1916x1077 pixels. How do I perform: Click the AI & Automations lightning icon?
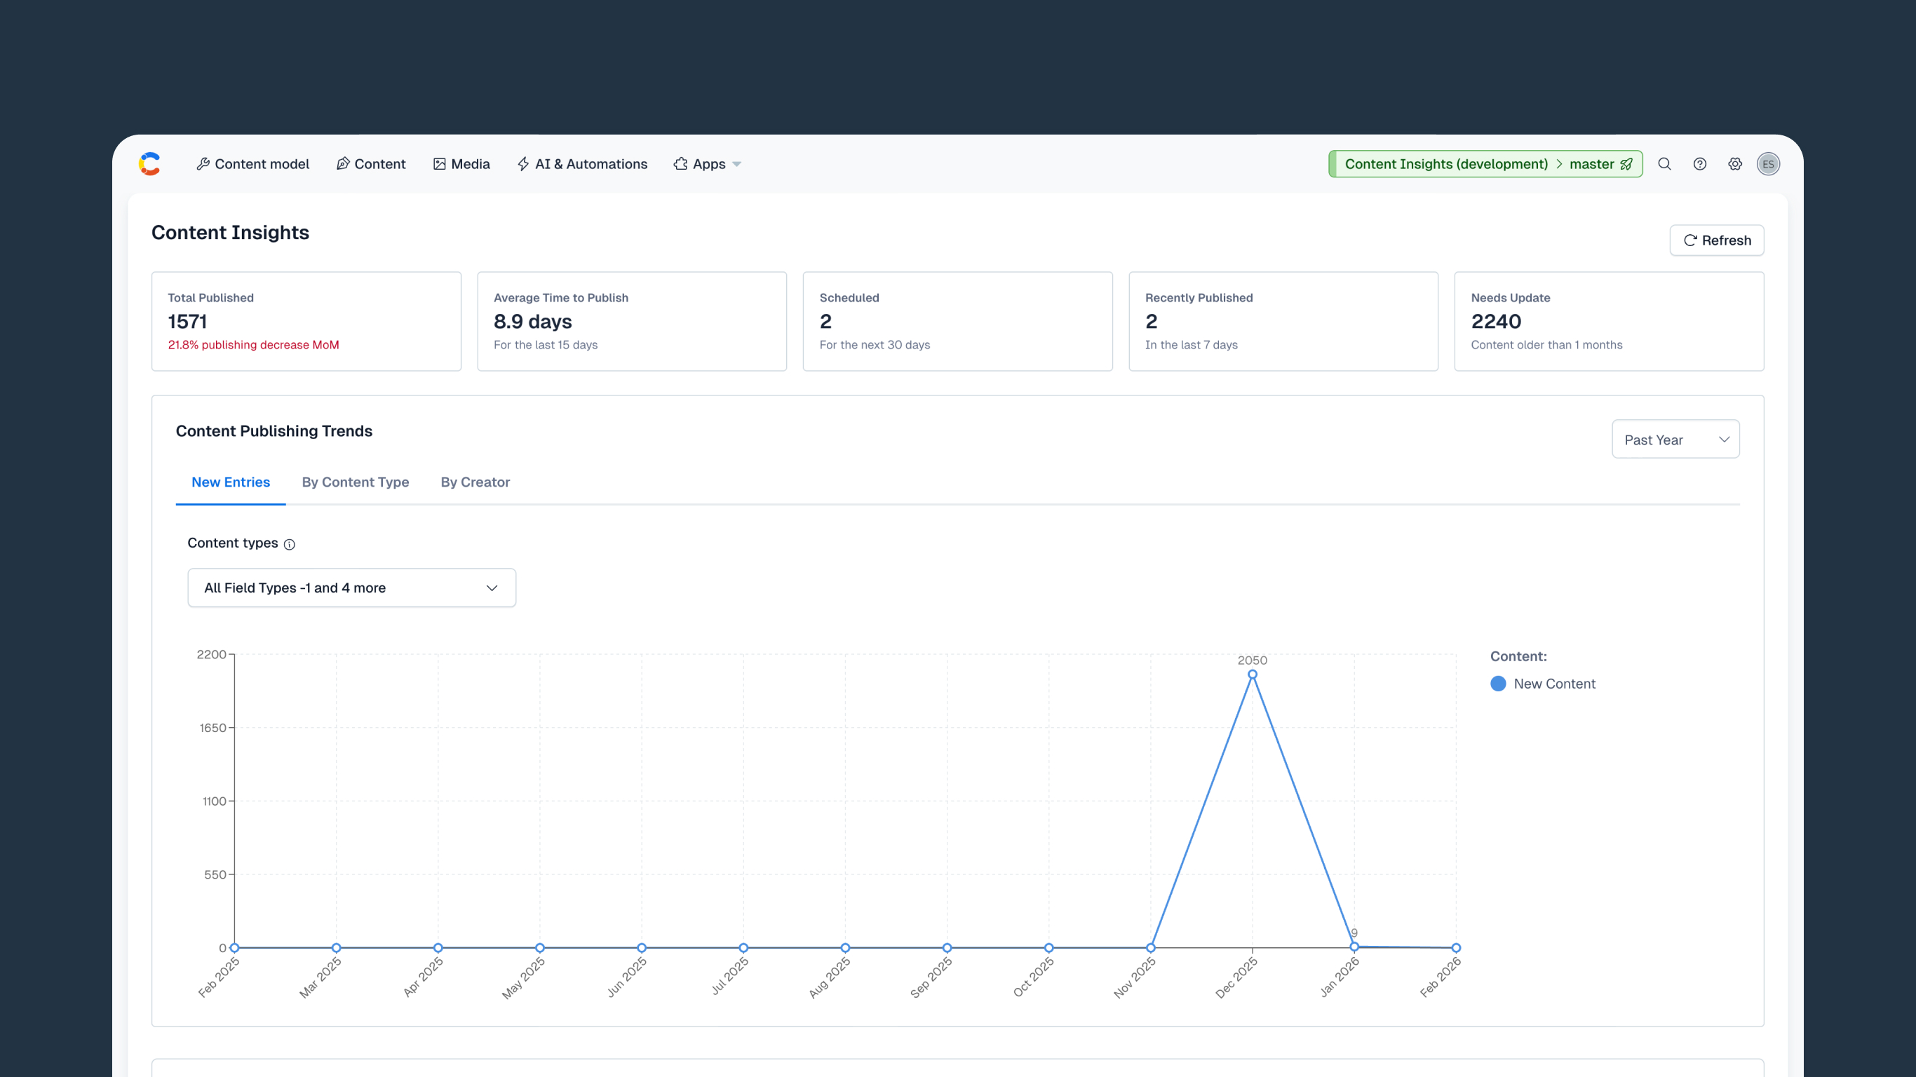(523, 163)
